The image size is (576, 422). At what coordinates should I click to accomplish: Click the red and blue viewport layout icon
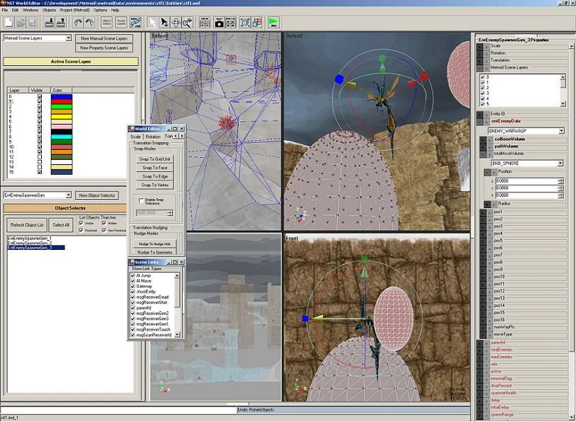point(256,23)
